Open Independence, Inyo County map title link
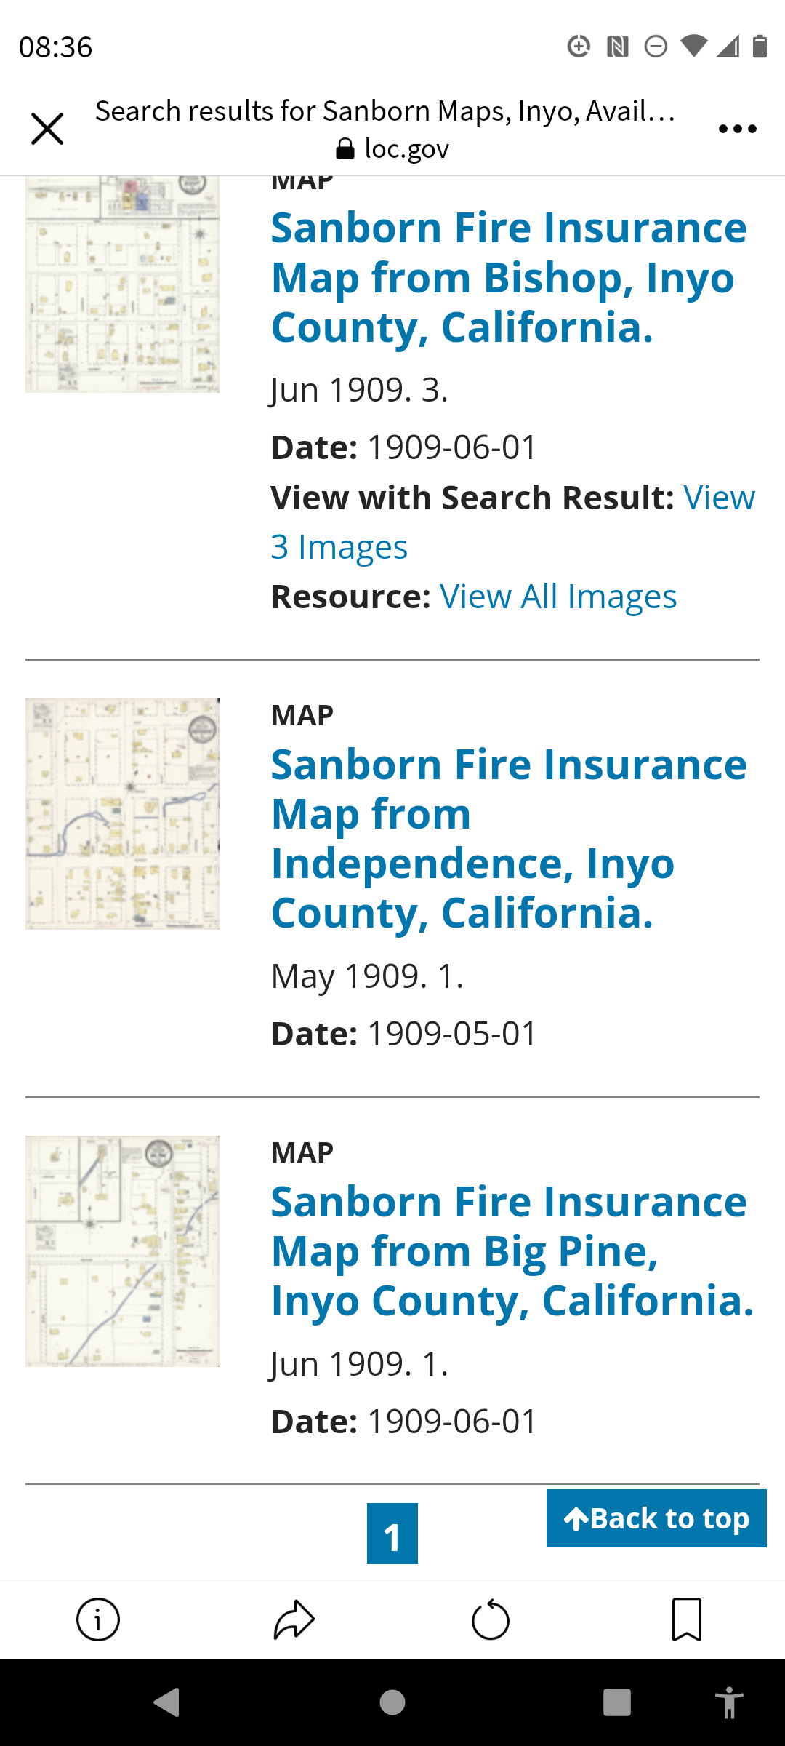 point(509,838)
